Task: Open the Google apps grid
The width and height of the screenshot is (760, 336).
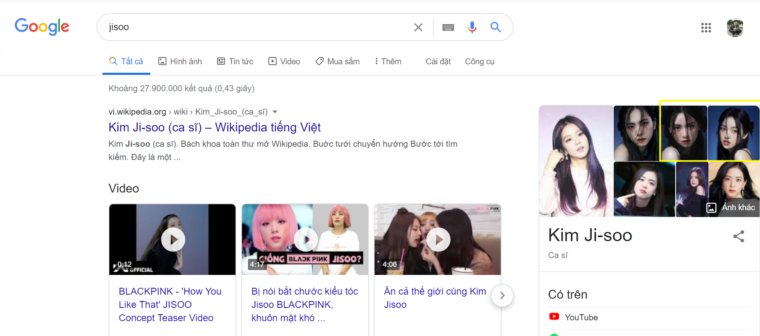Action: click(x=706, y=28)
